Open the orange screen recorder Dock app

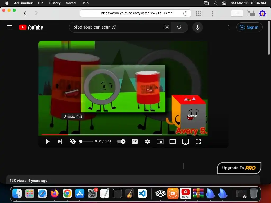pyautogui.click(x=173, y=193)
